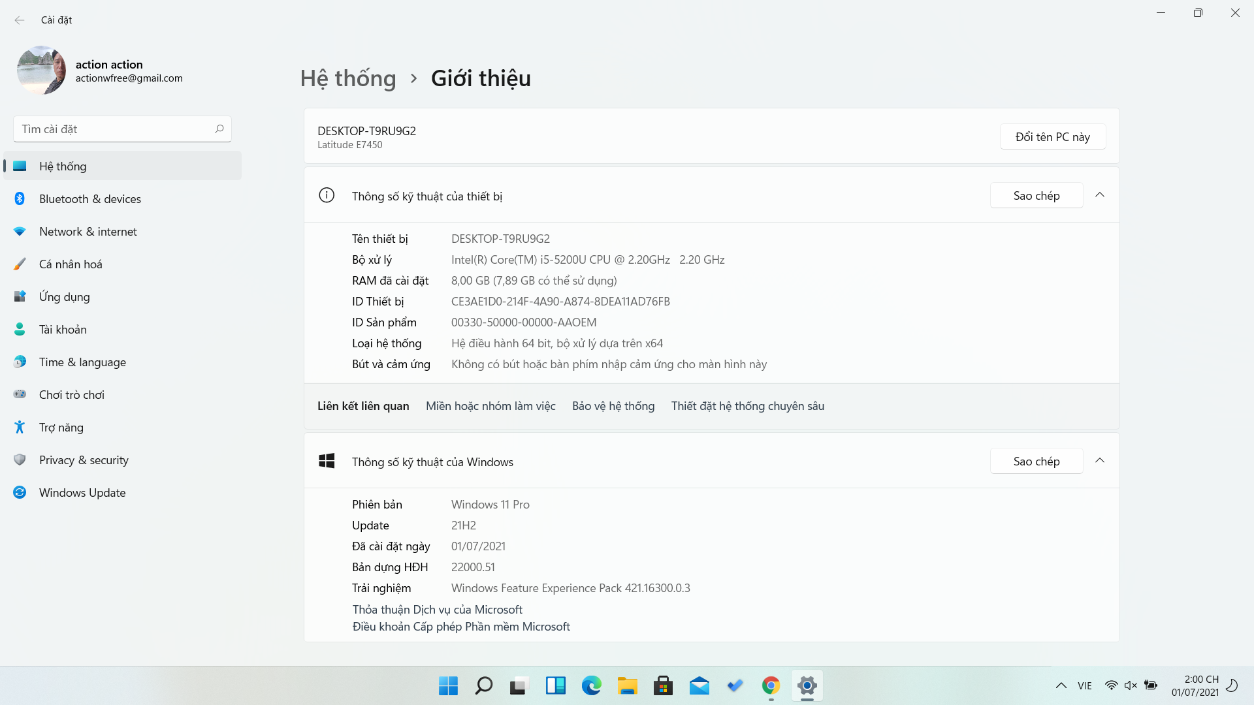Open the Widgets panel from taskbar
1254x705 pixels.
556,685
